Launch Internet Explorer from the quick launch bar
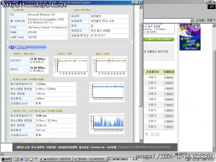The height and width of the screenshot is (162, 216). pyautogui.click(x=22, y=159)
